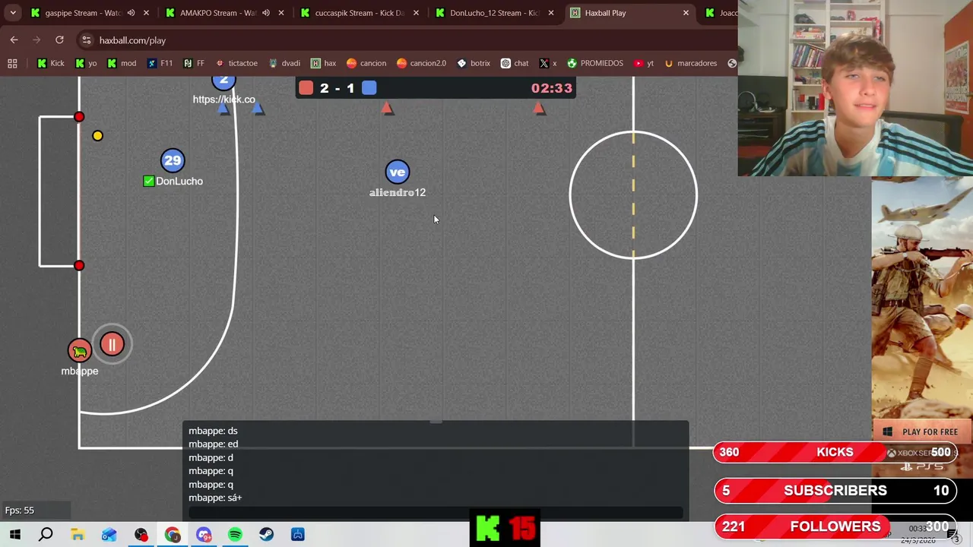Open the yt bookmark
Image resolution: width=973 pixels, height=547 pixels.
pos(643,63)
